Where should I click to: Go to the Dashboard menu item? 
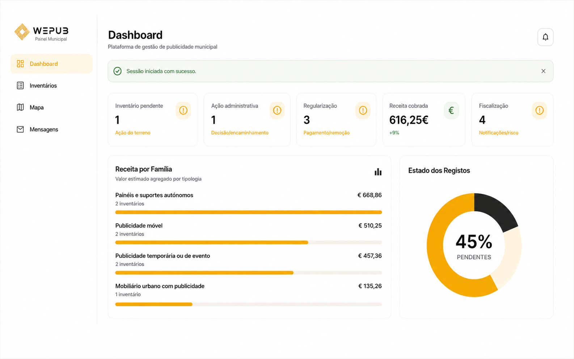[x=51, y=64]
